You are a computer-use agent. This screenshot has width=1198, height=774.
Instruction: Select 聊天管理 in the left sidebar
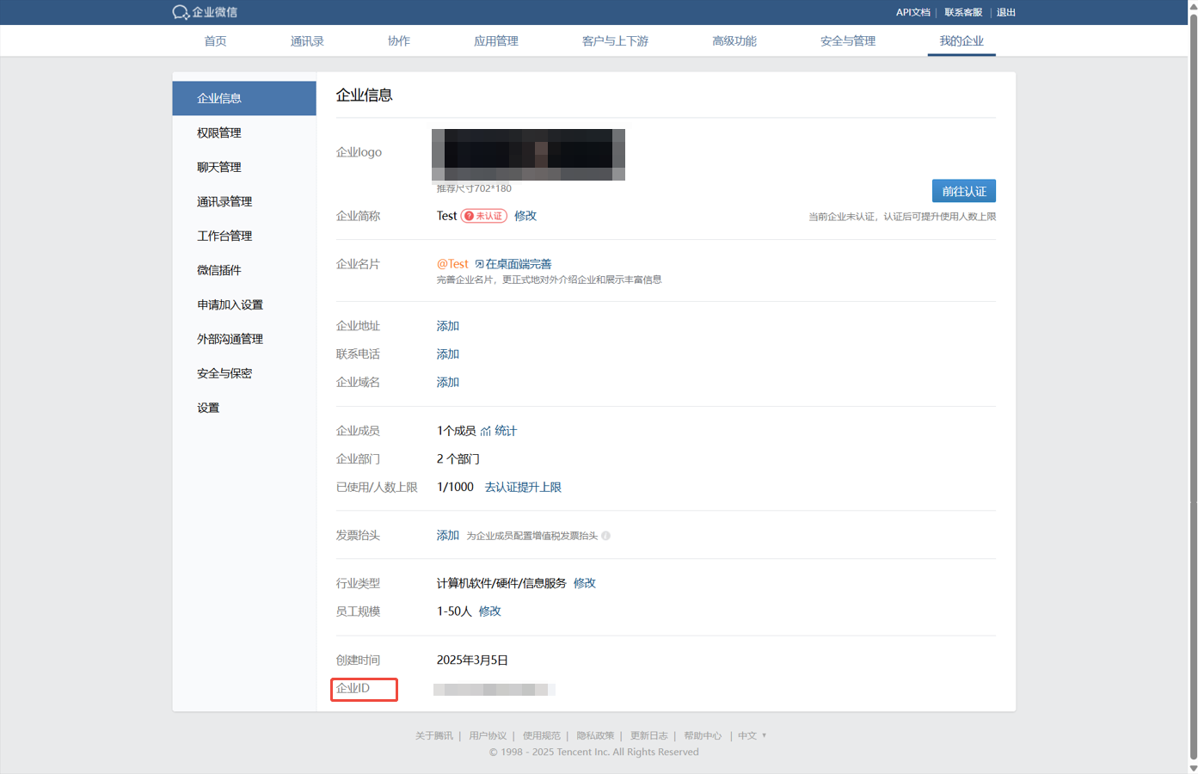click(x=219, y=168)
